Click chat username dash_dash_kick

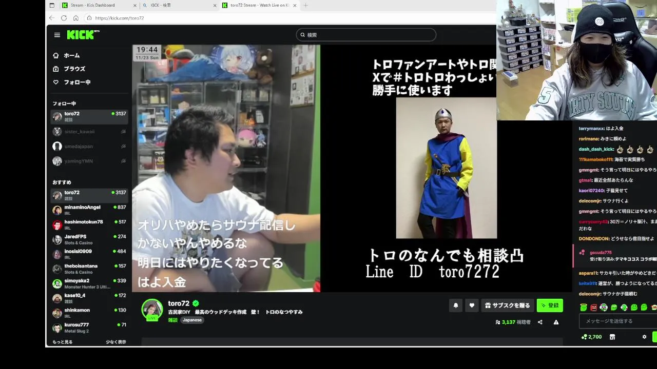pyautogui.click(x=596, y=149)
